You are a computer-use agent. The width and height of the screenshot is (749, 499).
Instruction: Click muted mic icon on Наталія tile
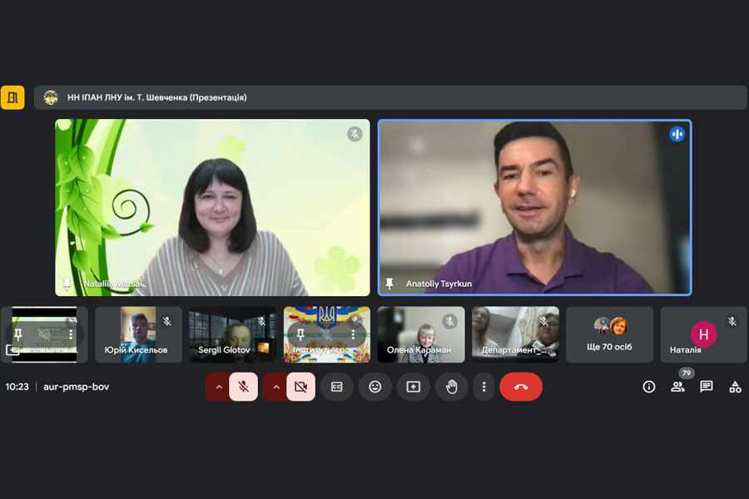[732, 321]
